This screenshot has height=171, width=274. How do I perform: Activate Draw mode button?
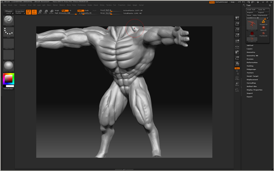34,12
